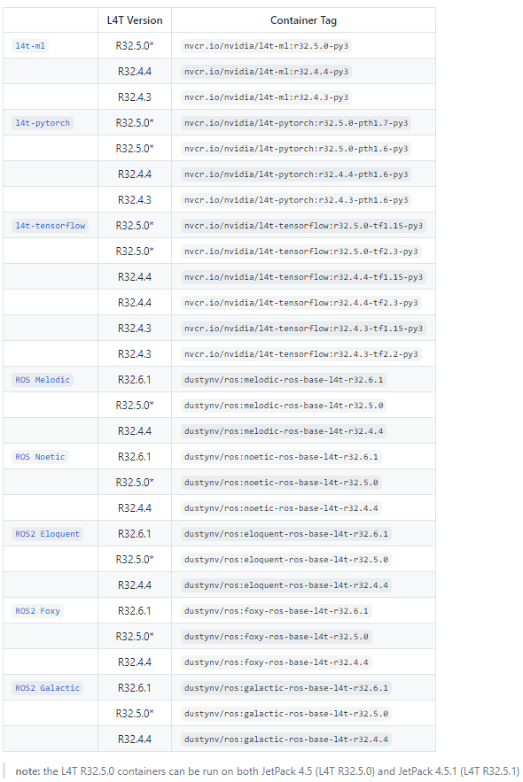Open the l4t-pytorch link
The height and width of the screenshot is (782, 523).
click(43, 123)
